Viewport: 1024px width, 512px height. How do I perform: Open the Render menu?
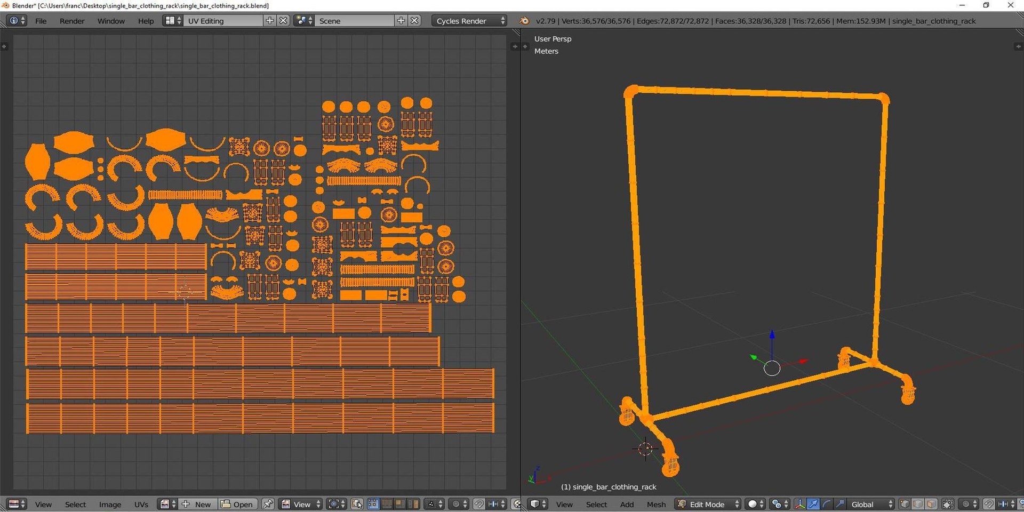(71, 21)
